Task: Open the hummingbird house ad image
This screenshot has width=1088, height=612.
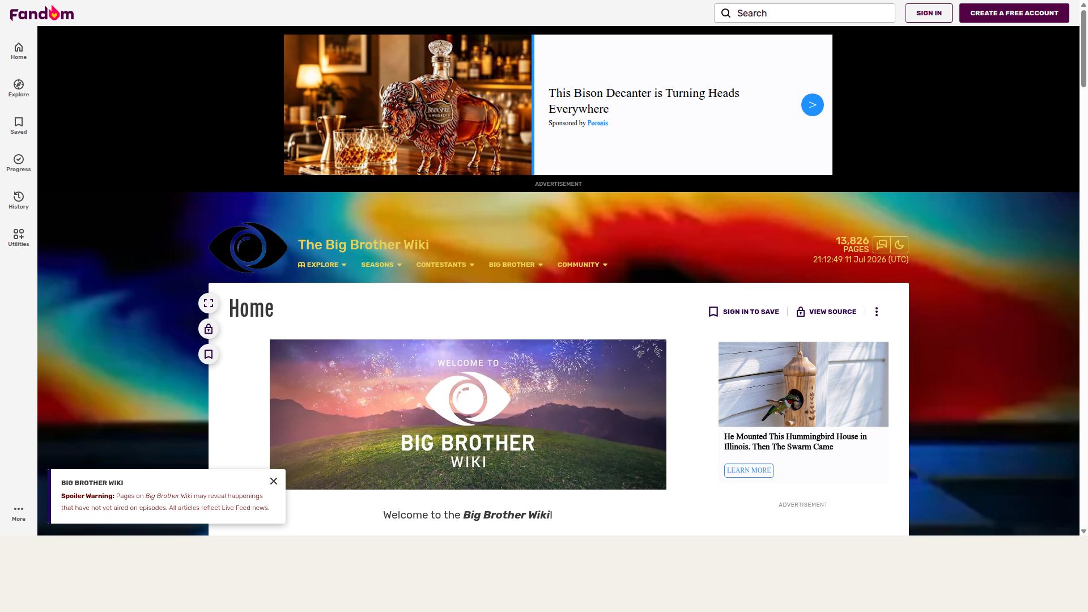Action: click(803, 384)
